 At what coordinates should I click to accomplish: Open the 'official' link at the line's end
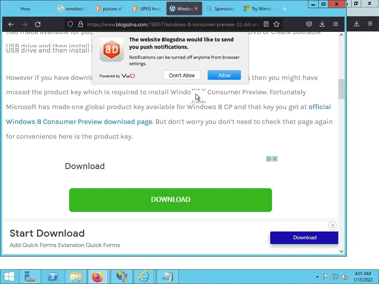coord(319,107)
